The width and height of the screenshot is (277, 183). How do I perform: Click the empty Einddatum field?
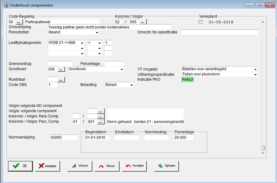click(127, 137)
